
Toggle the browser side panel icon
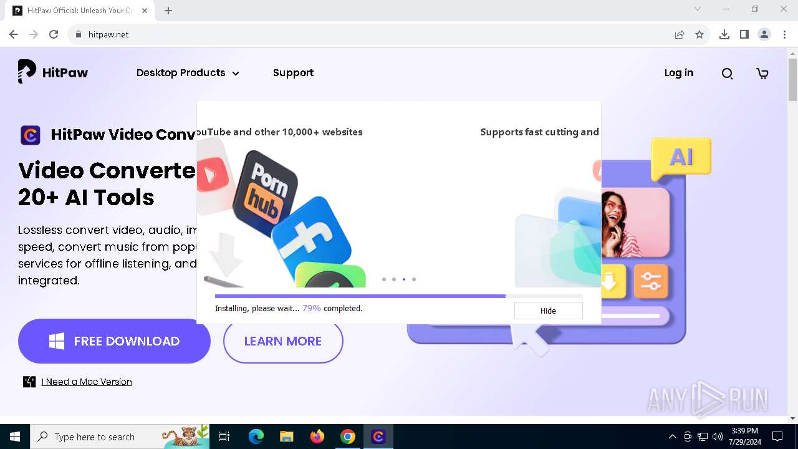(x=744, y=34)
